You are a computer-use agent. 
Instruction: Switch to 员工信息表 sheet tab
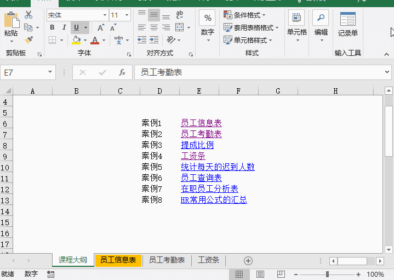[x=118, y=260]
